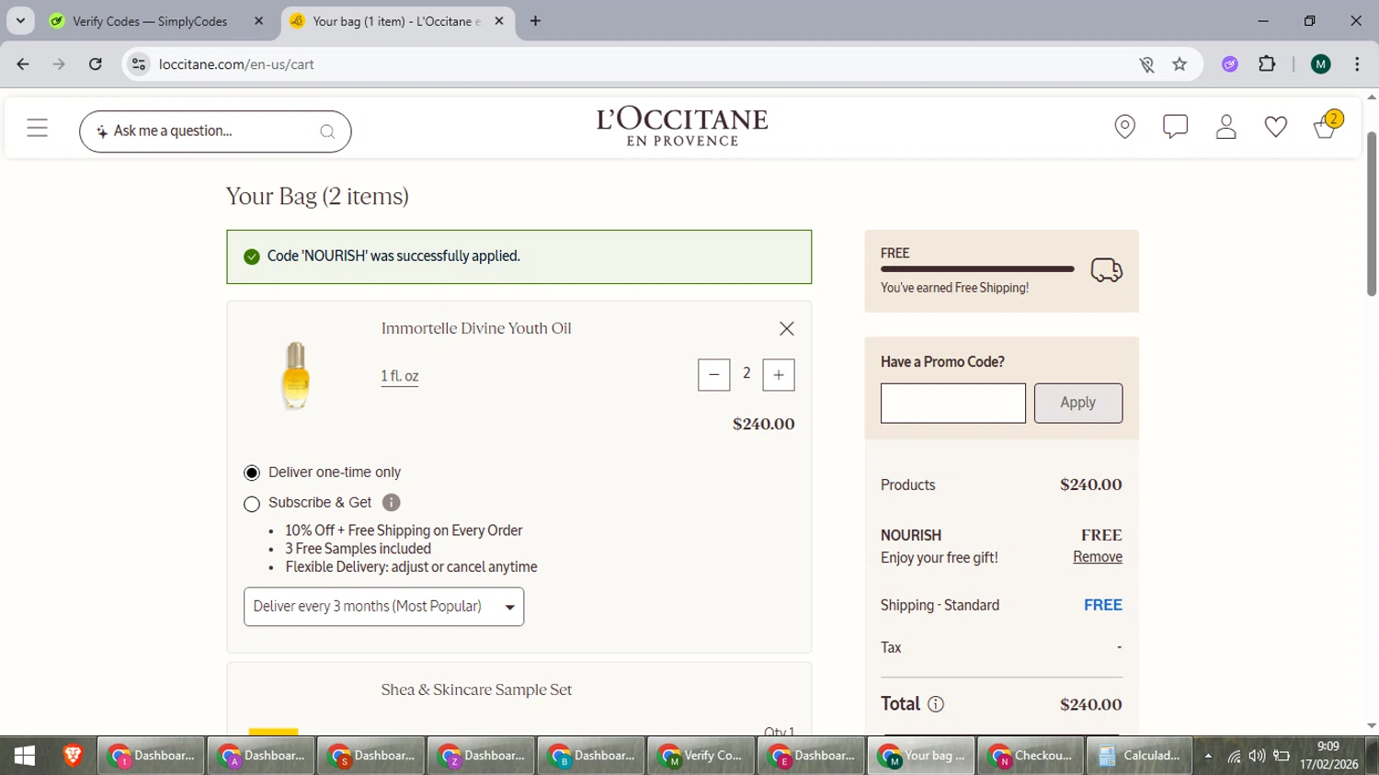Remove Immortelle Divine Youth Oil with X
The width and height of the screenshot is (1379, 775).
coord(786,328)
